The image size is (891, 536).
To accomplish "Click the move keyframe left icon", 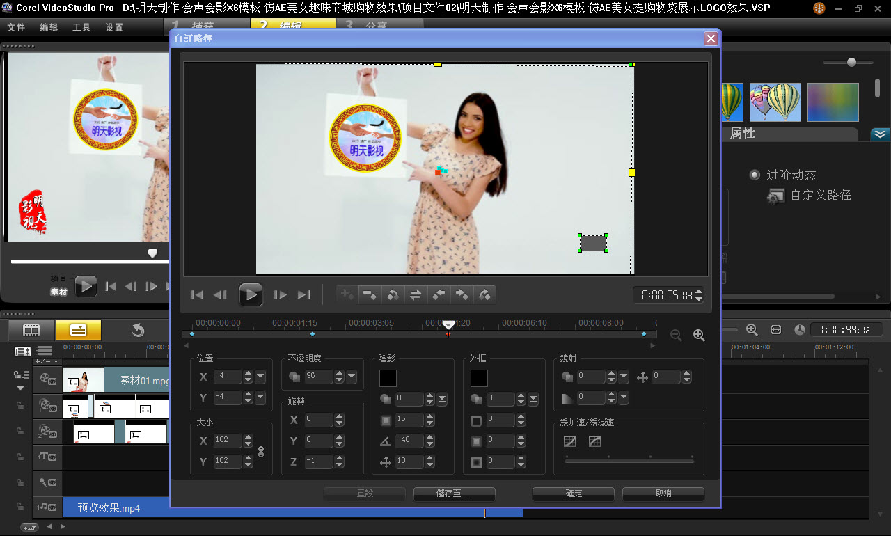I will (439, 294).
